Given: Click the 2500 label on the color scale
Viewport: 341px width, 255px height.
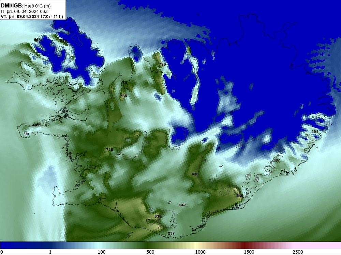Looking at the screenshot, I should pyautogui.click(x=298, y=252).
